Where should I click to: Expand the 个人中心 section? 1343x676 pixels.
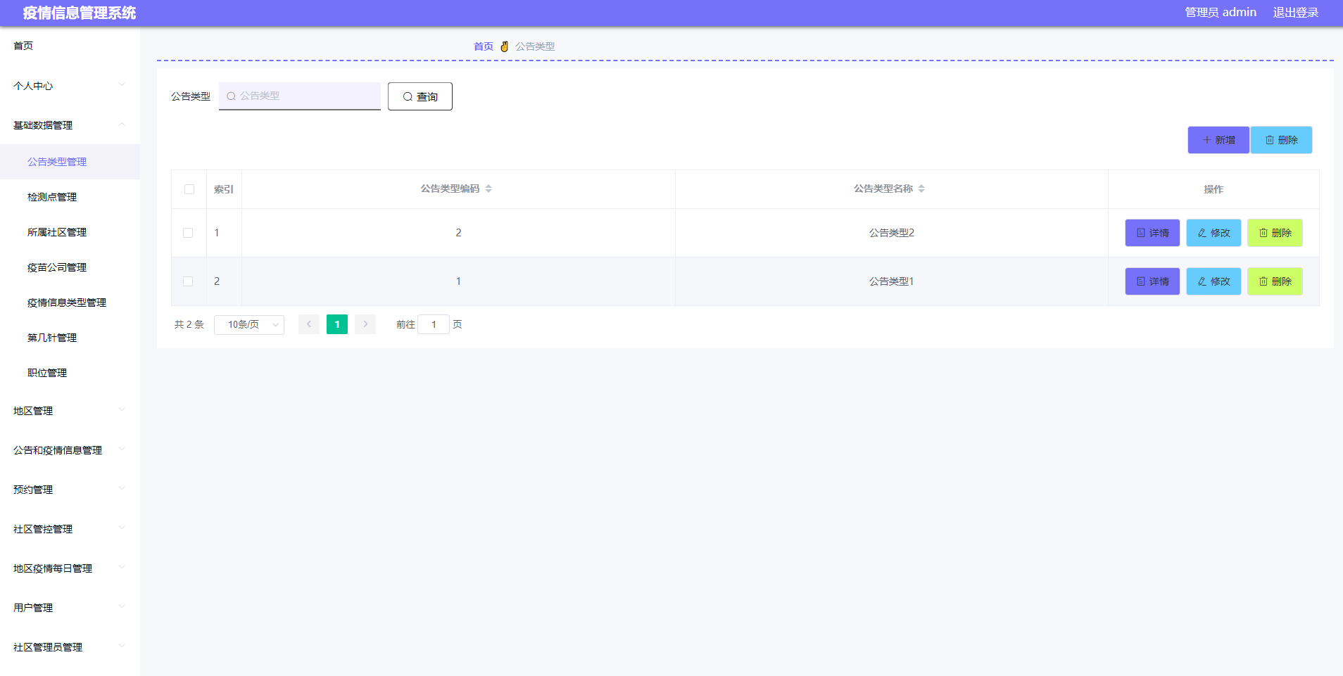tap(70, 86)
